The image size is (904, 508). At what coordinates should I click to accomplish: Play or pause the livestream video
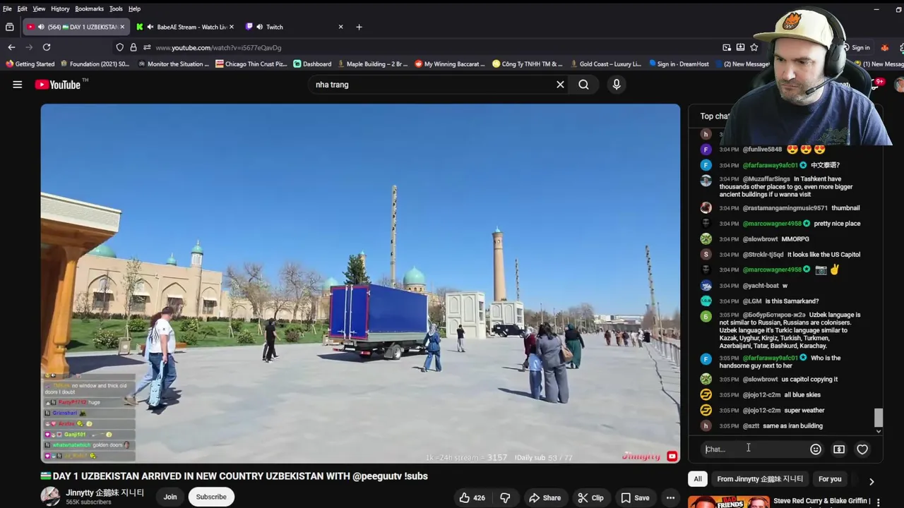pos(360,284)
